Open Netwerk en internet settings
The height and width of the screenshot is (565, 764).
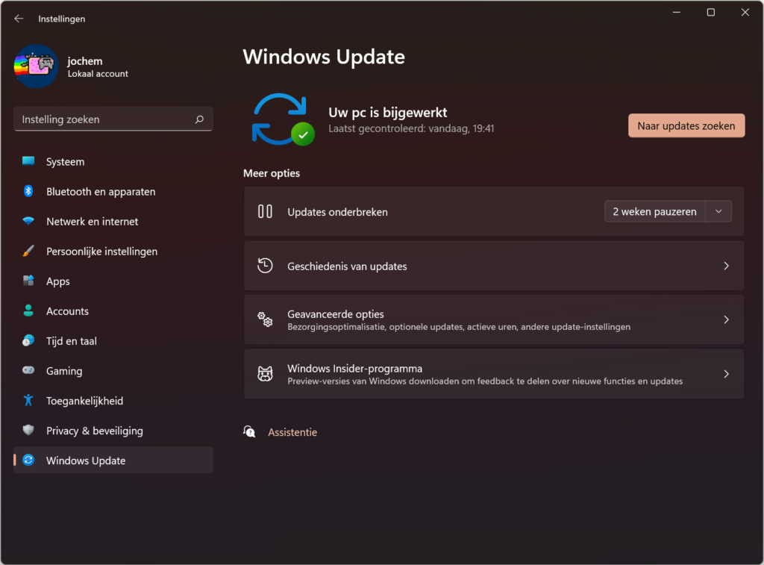click(113, 221)
